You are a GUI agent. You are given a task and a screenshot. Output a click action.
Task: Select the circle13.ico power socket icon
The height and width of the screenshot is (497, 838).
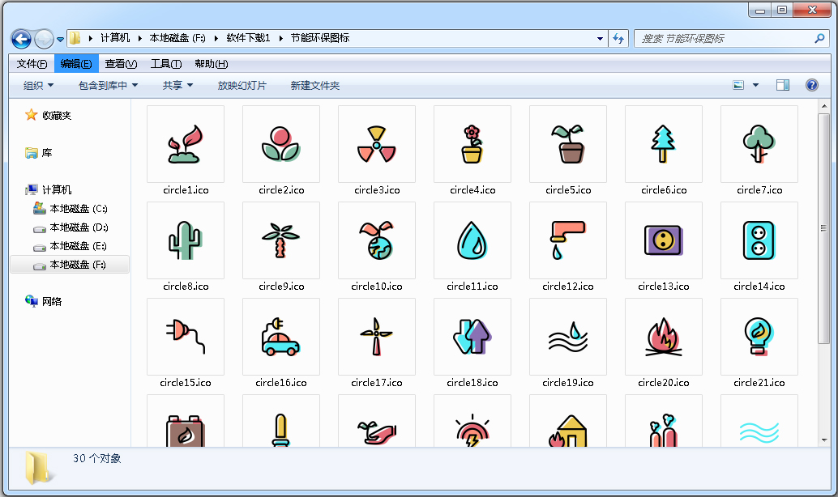[663, 240]
